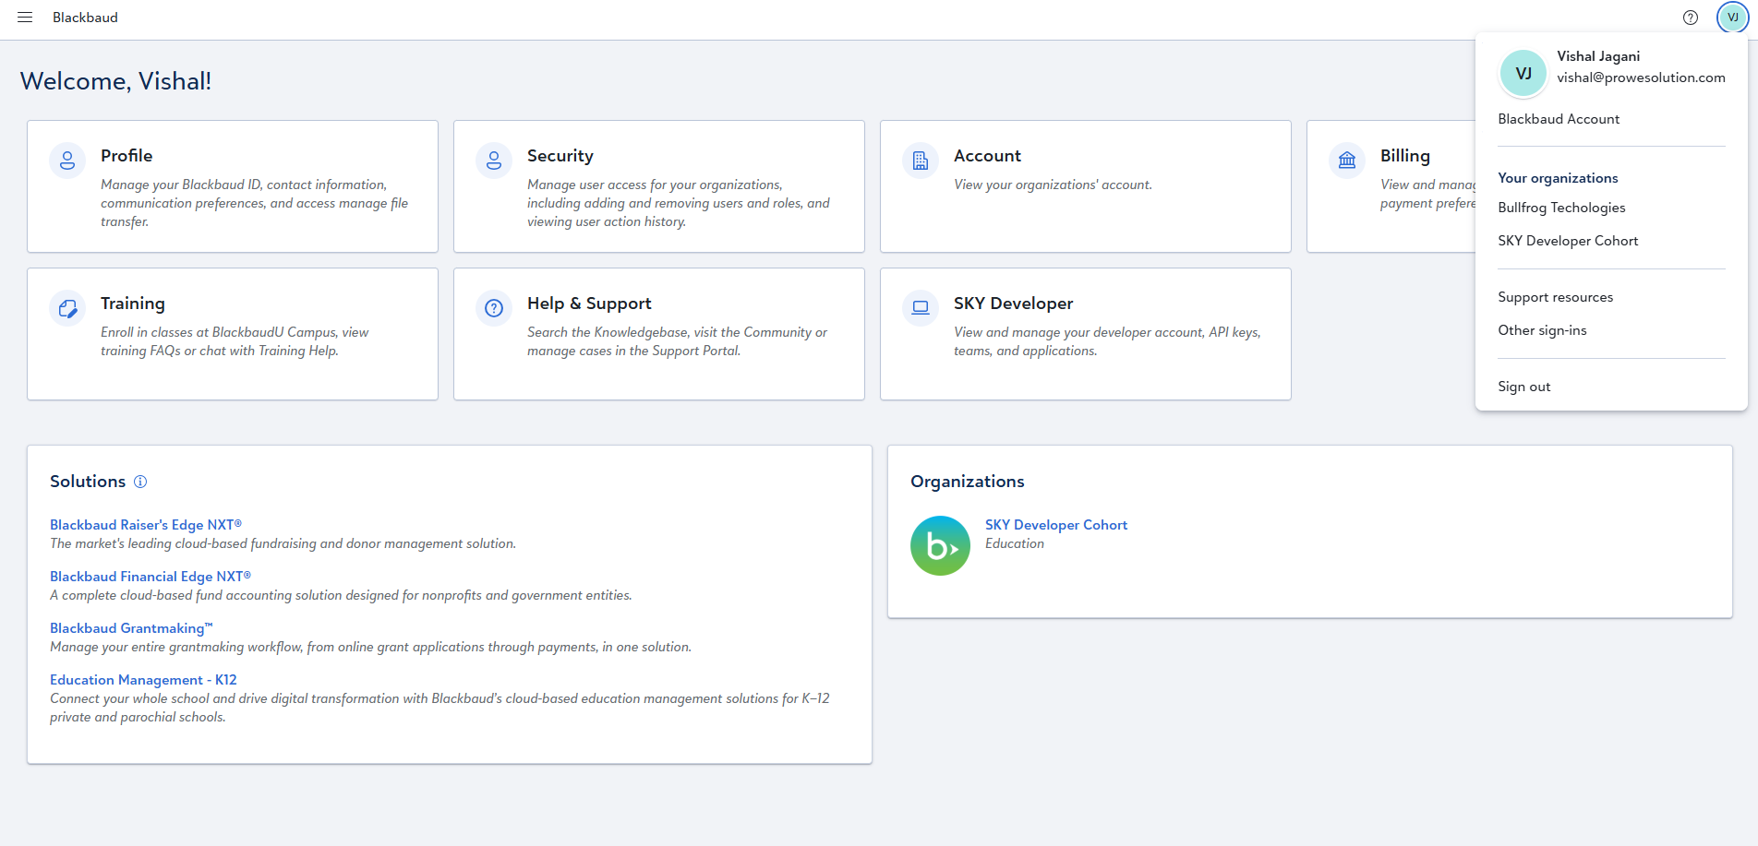Click the Billing card bank icon
This screenshot has height=846, width=1758.
pos(1347,161)
